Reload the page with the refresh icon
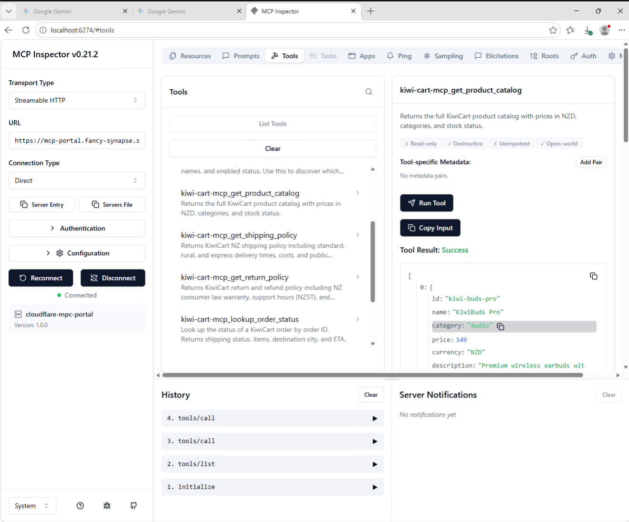 26,30
